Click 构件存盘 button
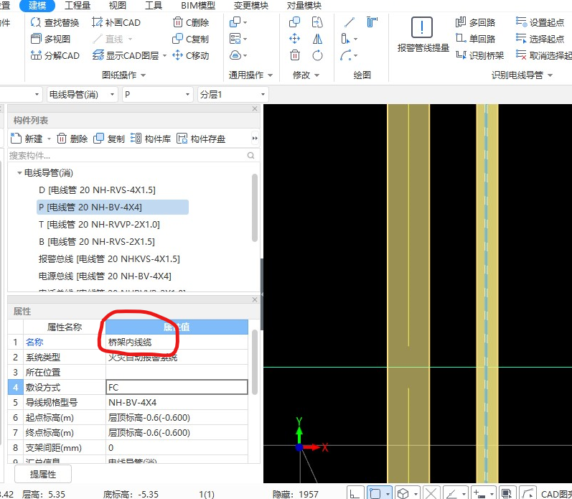Viewport: 572px width, 499px height. pyautogui.click(x=201, y=139)
